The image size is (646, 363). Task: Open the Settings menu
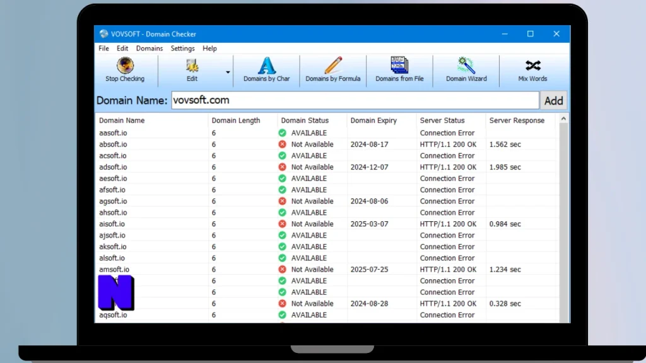[x=182, y=48]
